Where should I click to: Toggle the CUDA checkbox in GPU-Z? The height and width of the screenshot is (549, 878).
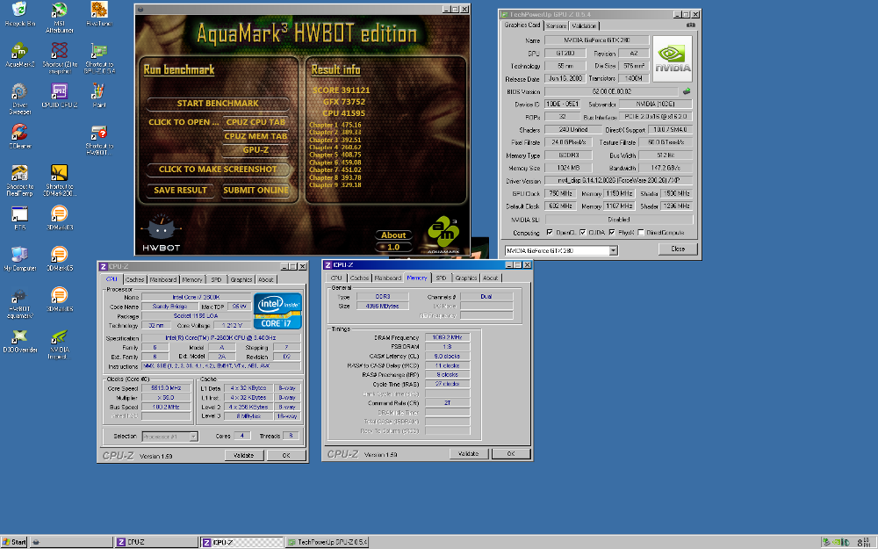583,233
